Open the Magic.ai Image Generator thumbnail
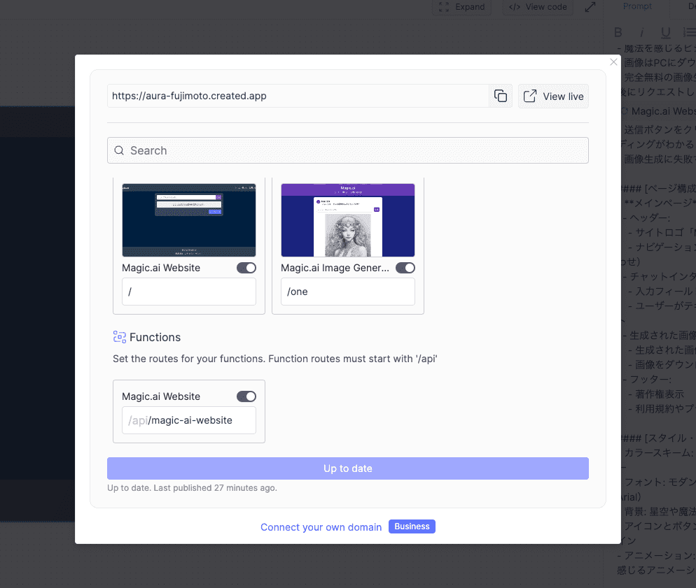This screenshot has height=588, width=696. [348, 220]
